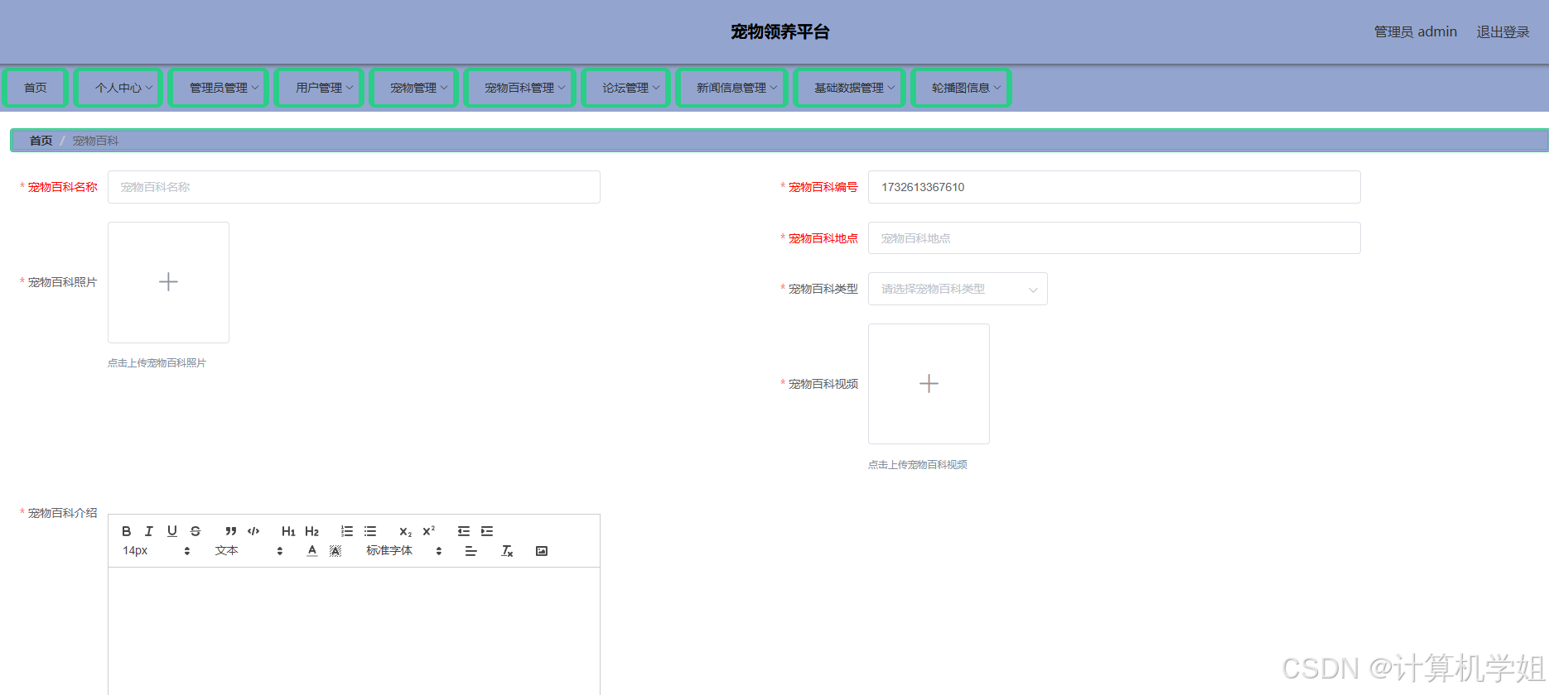Click the 宠物百科地点 input field
This screenshot has height=695, width=1549.
1114,238
